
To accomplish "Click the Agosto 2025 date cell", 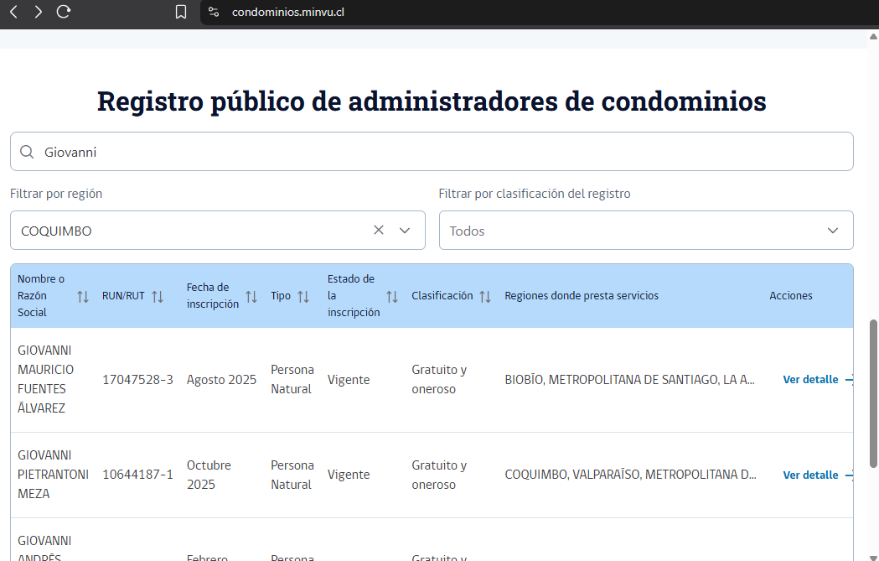I will 221,380.
